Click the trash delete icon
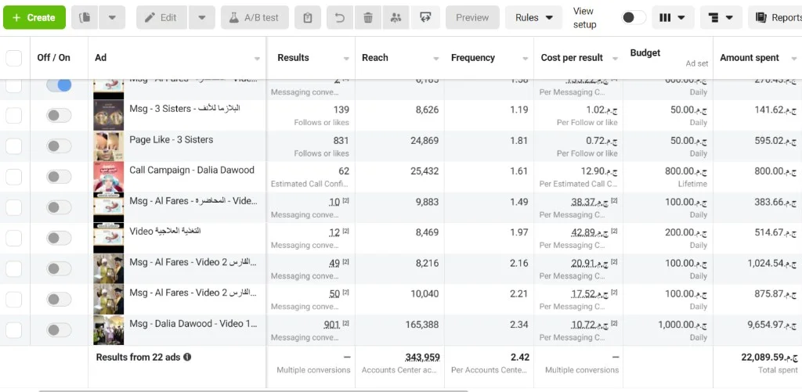Image resolution: width=802 pixels, height=392 pixels. point(368,17)
